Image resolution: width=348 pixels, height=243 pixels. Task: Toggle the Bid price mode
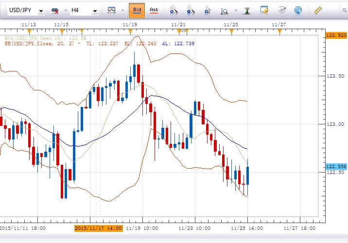coord(137,10)
